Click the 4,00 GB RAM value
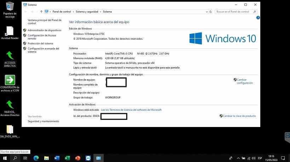 (x=120, y=58)
